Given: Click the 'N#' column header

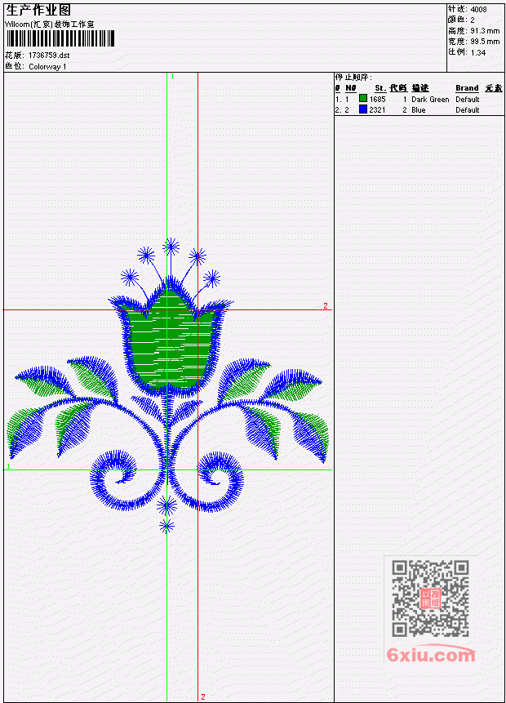Looking at the screenshot, I should click(x=351, y=88).
